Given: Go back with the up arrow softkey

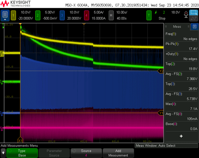Looking at the screenshot, I should [3, 153].
